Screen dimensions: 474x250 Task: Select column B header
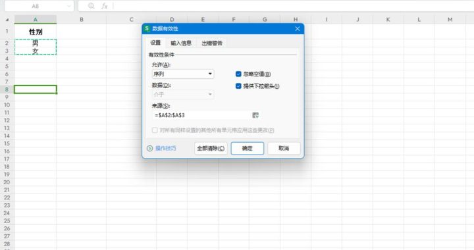click(82, 20)
